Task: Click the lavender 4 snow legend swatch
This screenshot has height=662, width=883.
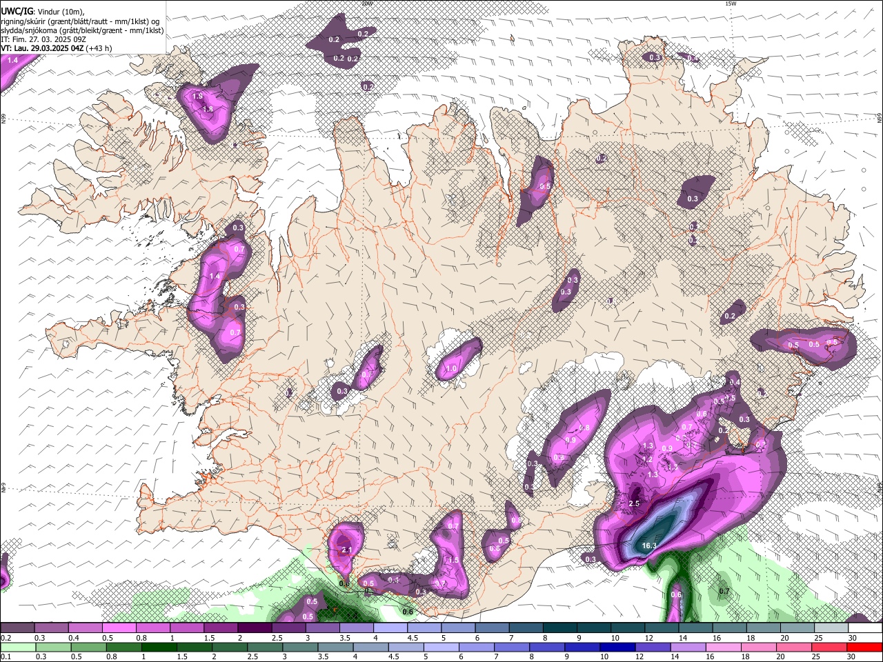Action: pos(390,628)
